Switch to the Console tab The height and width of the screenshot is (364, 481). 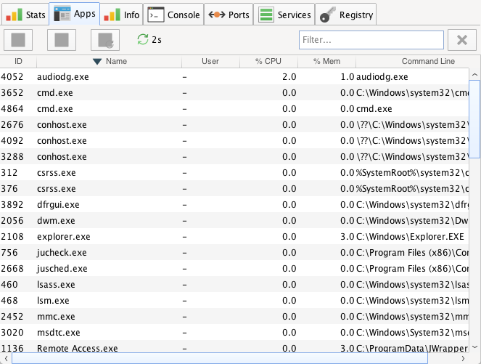(173, 15)
